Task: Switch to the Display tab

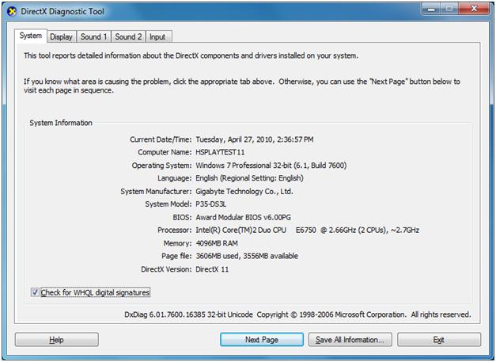Action: pyautogui.click(x=62, y=36)
